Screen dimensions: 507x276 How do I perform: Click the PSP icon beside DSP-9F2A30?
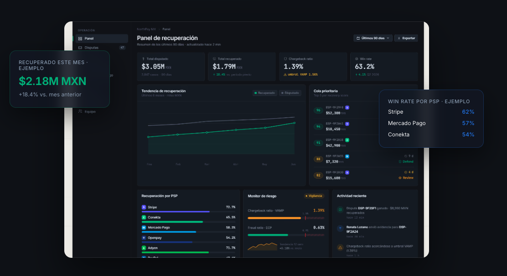[347, 172]
